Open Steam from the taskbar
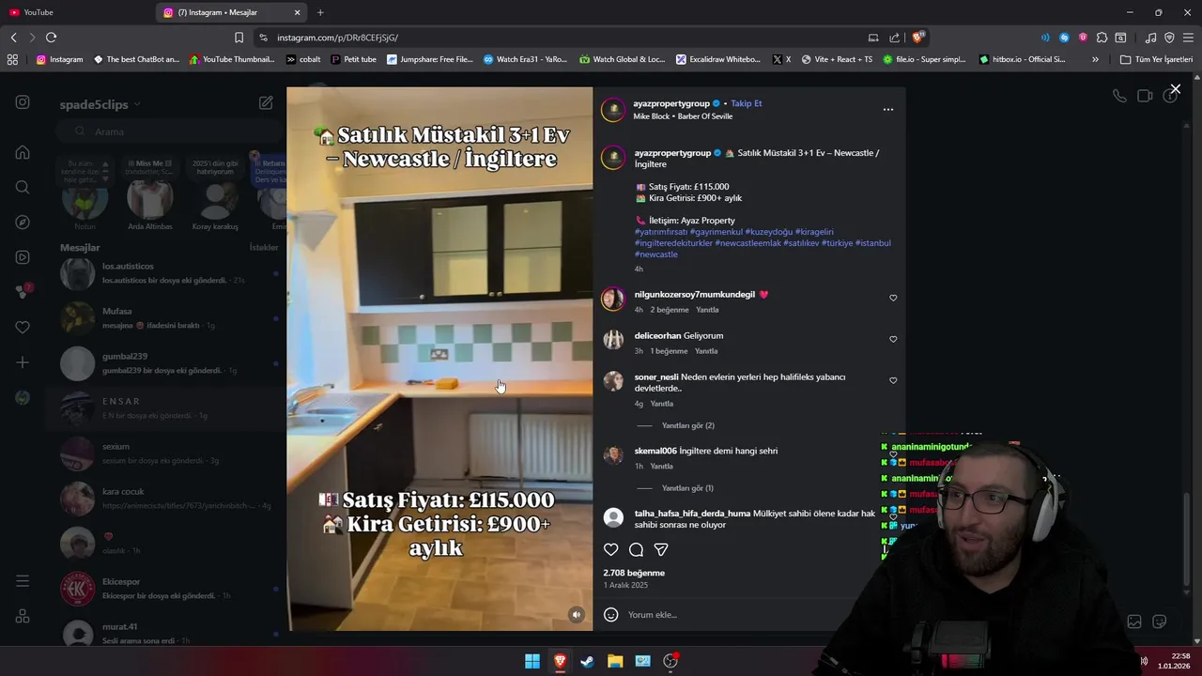 point(587,661)
